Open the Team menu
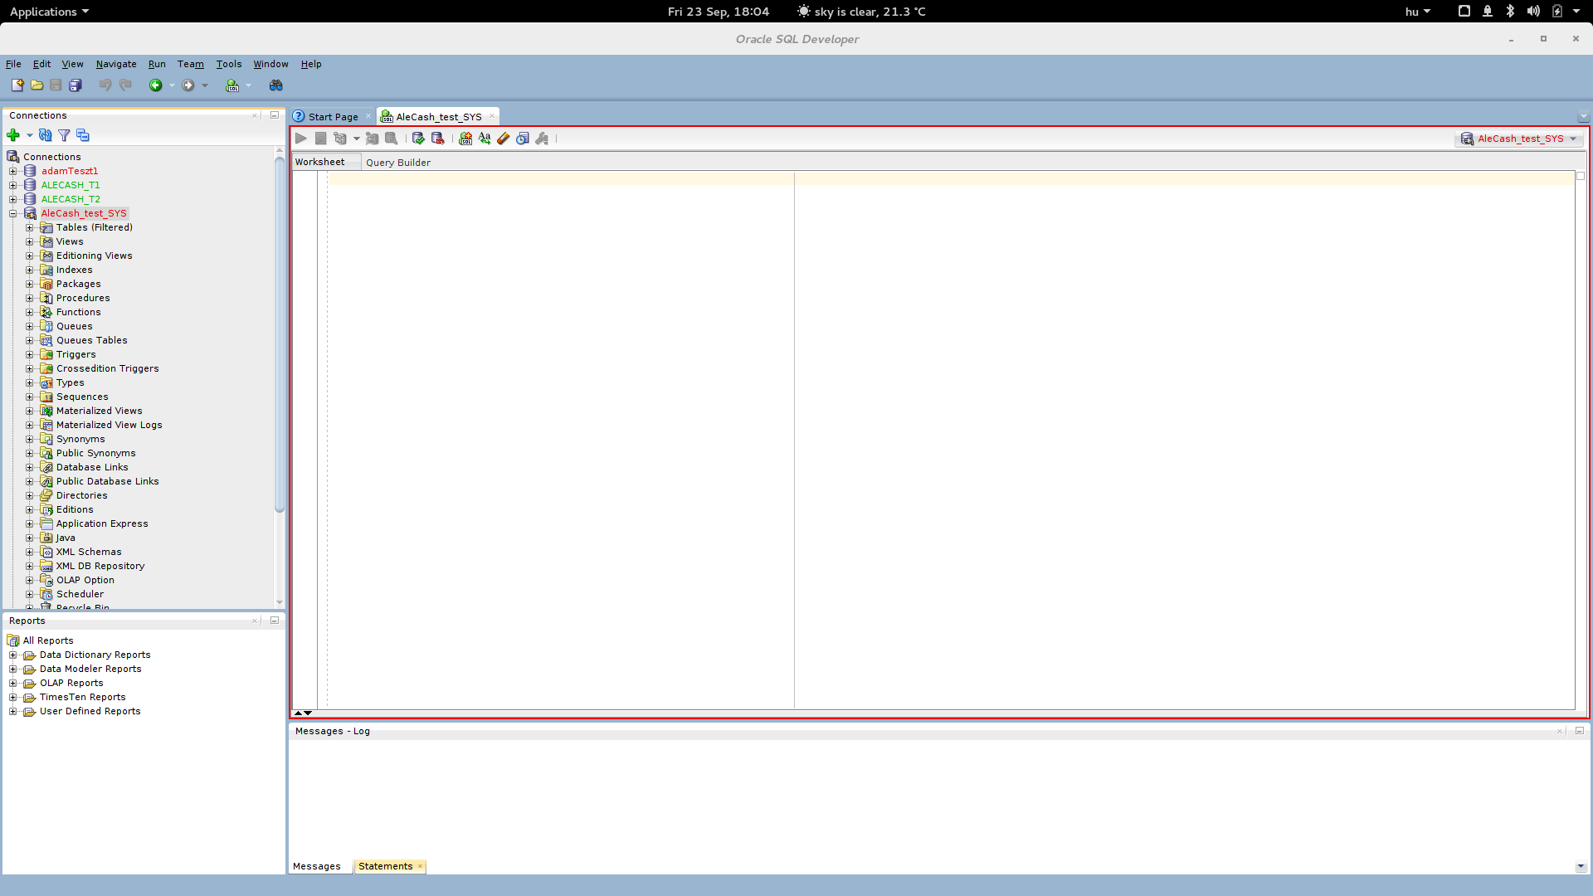Screen dimensions: 1593x896 tap(190, 64)
